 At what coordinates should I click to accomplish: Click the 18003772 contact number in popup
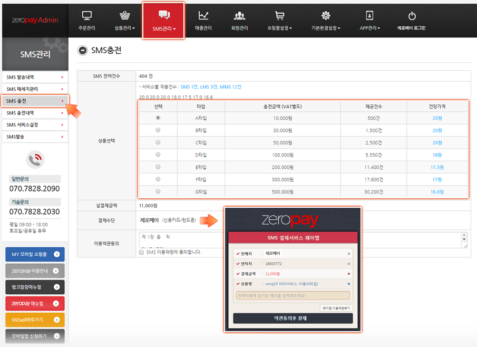274,264
